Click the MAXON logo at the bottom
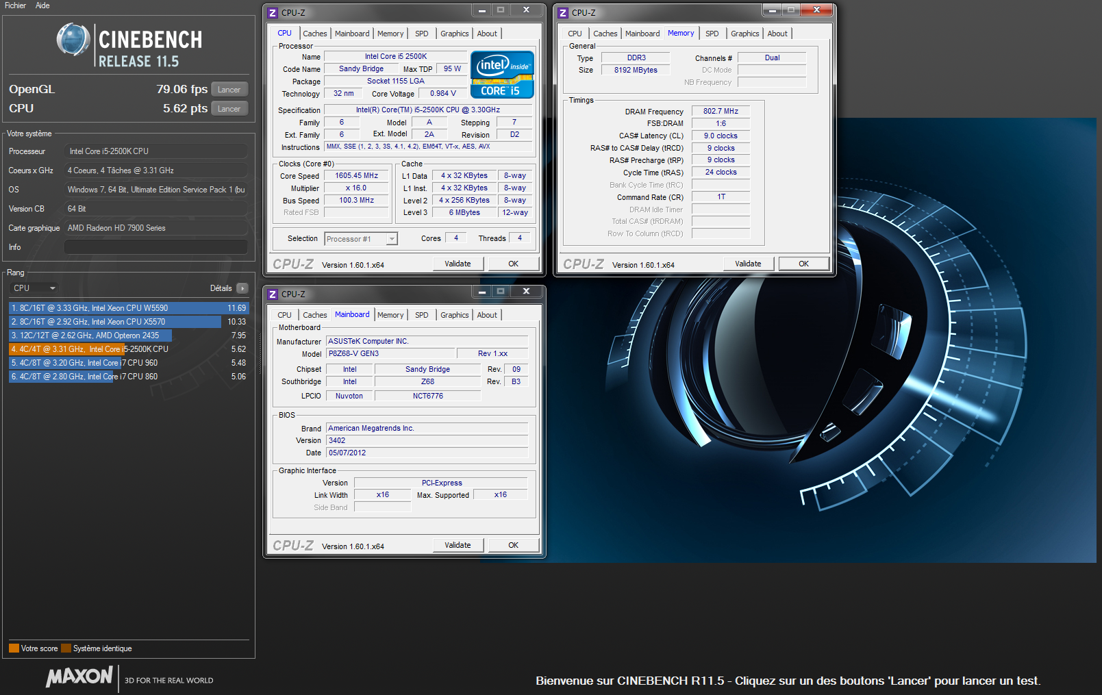 coord(79,677)
